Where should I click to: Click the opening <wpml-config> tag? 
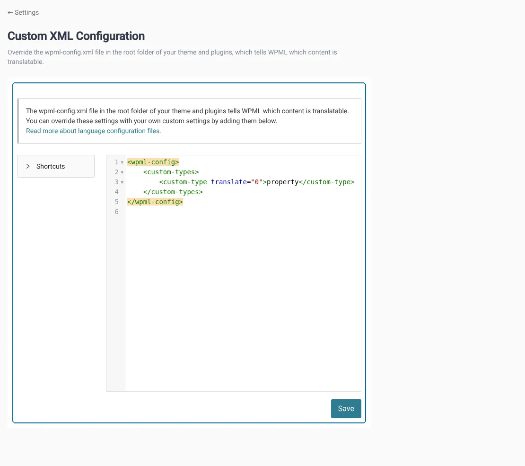(x=153, y=162)
